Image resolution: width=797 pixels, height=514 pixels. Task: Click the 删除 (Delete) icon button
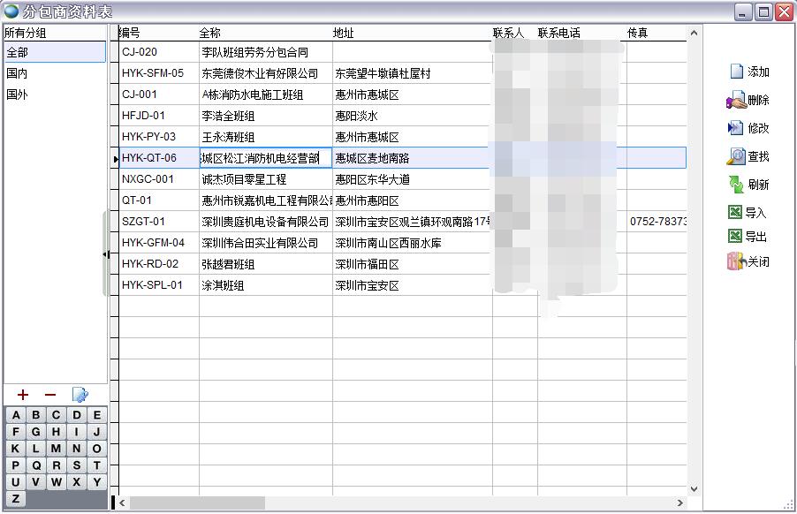(x=735, y=101)
